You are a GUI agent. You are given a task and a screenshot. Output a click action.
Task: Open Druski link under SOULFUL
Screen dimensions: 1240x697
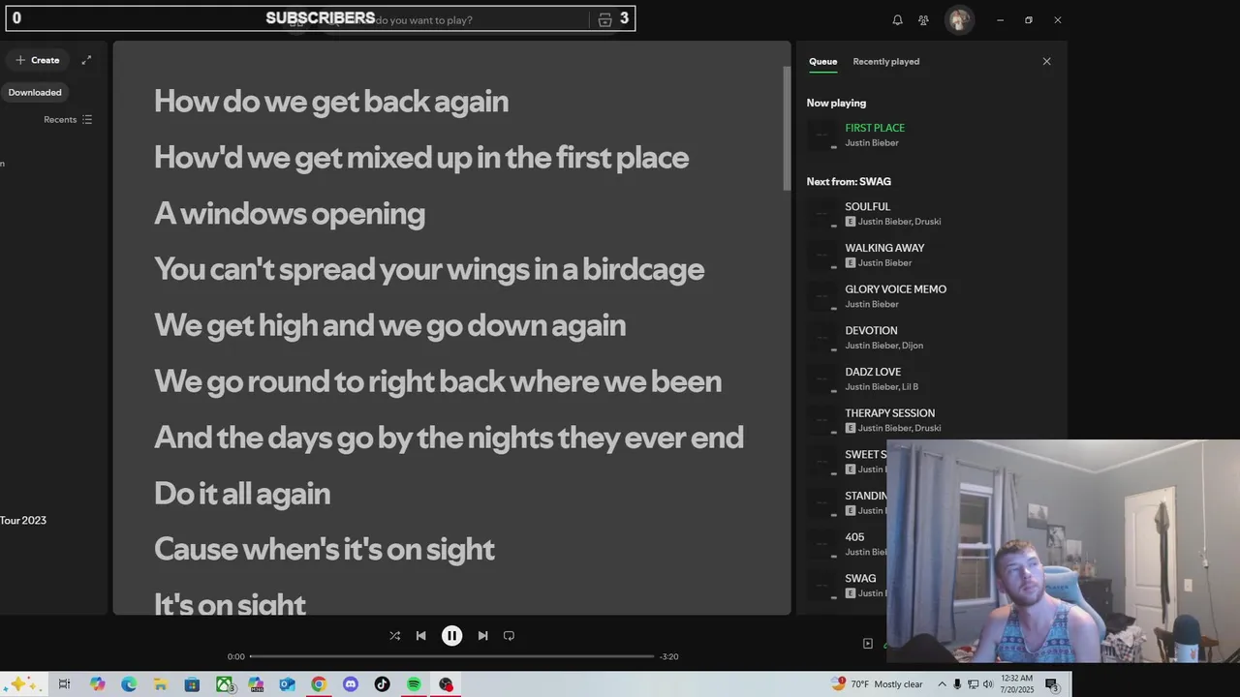(x=928, y=222)
